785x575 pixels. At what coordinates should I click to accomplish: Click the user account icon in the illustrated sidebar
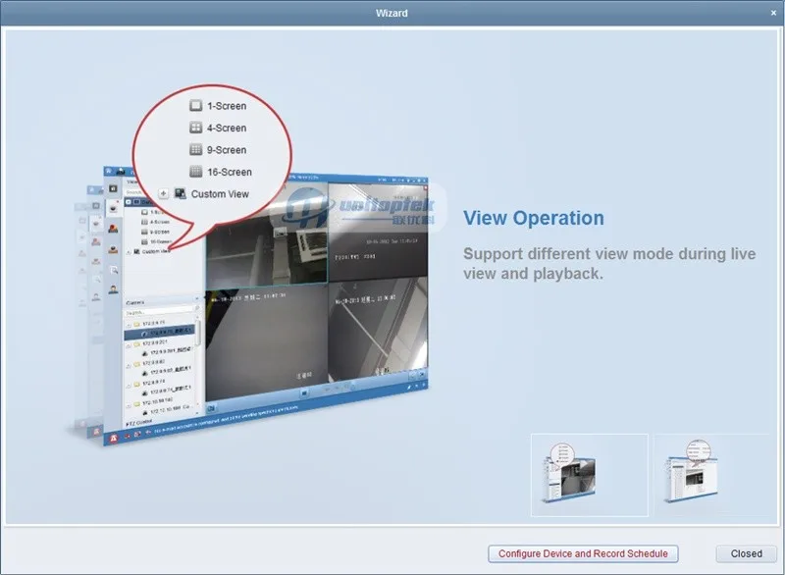[114, 289]
